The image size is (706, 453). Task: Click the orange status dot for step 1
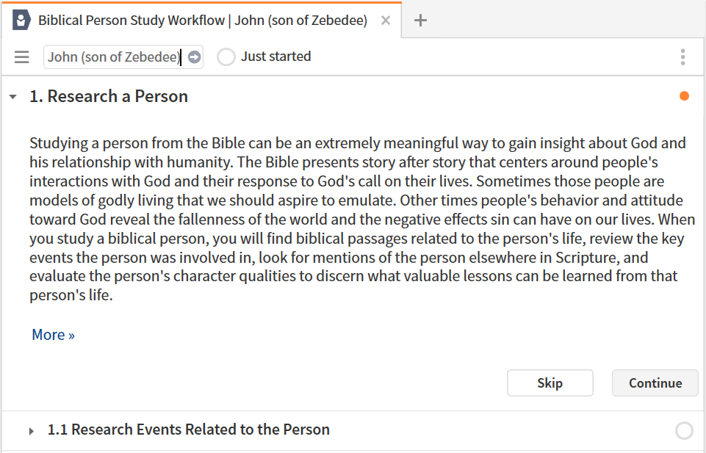(684, 96)
